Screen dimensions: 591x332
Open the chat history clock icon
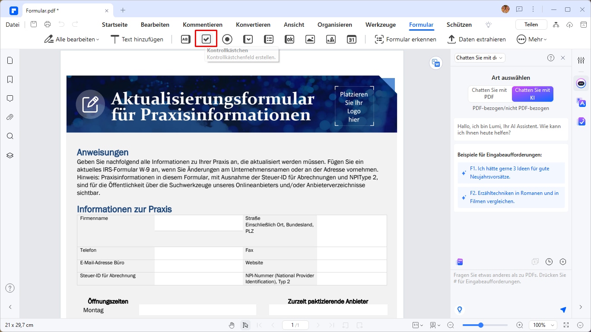pos(549,262)
